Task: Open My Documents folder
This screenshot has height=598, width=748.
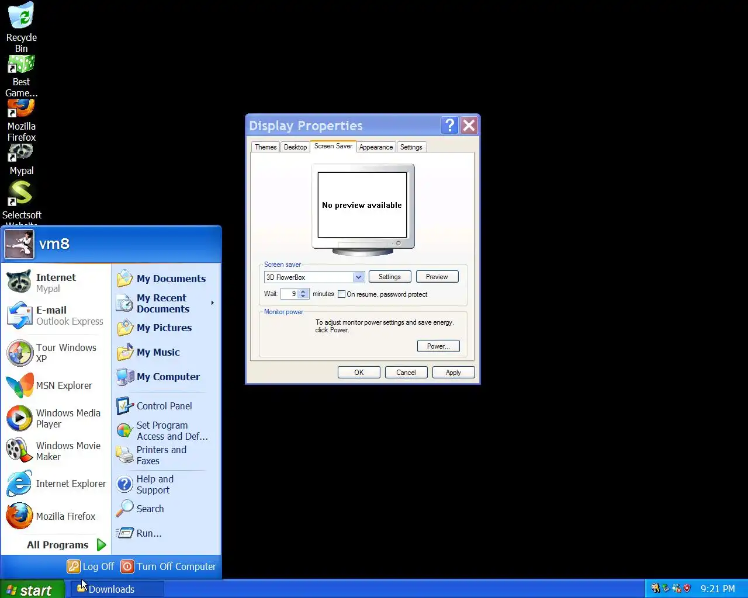Action: click(166, 279)
